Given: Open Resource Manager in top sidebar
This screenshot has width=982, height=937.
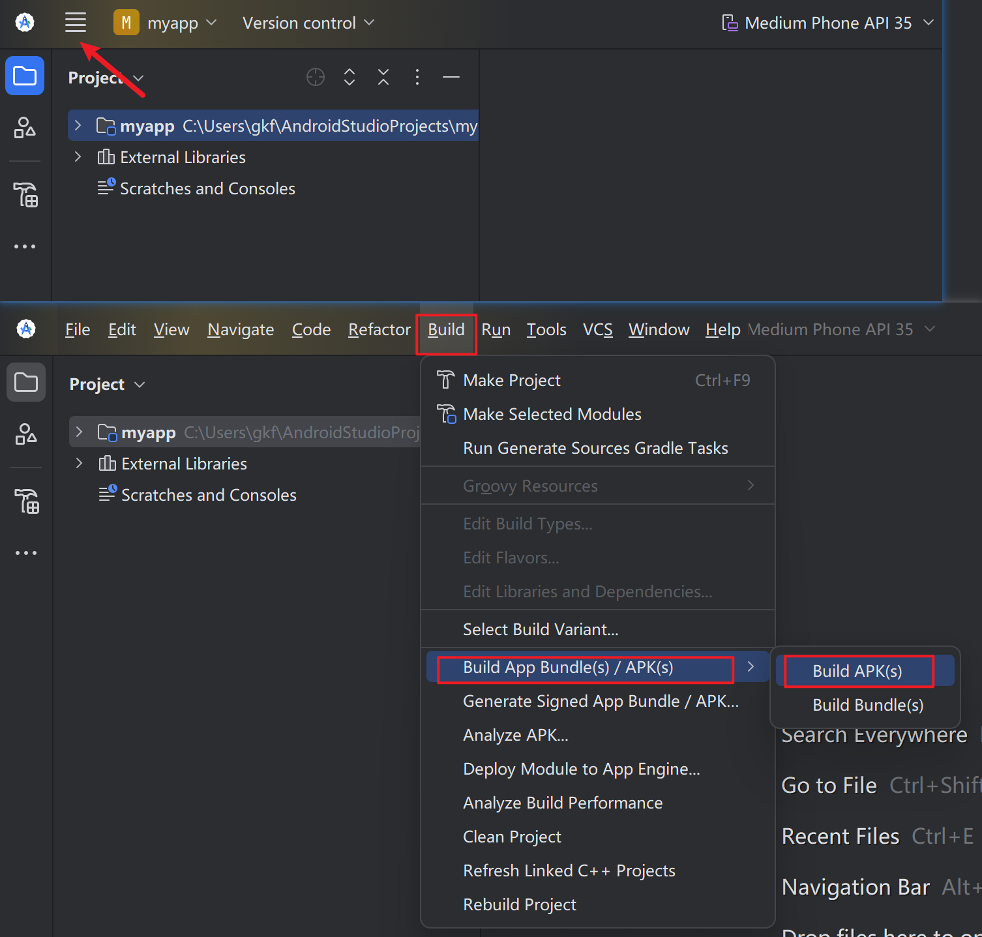Looking at the screenshot, I should tap(25, 127).
